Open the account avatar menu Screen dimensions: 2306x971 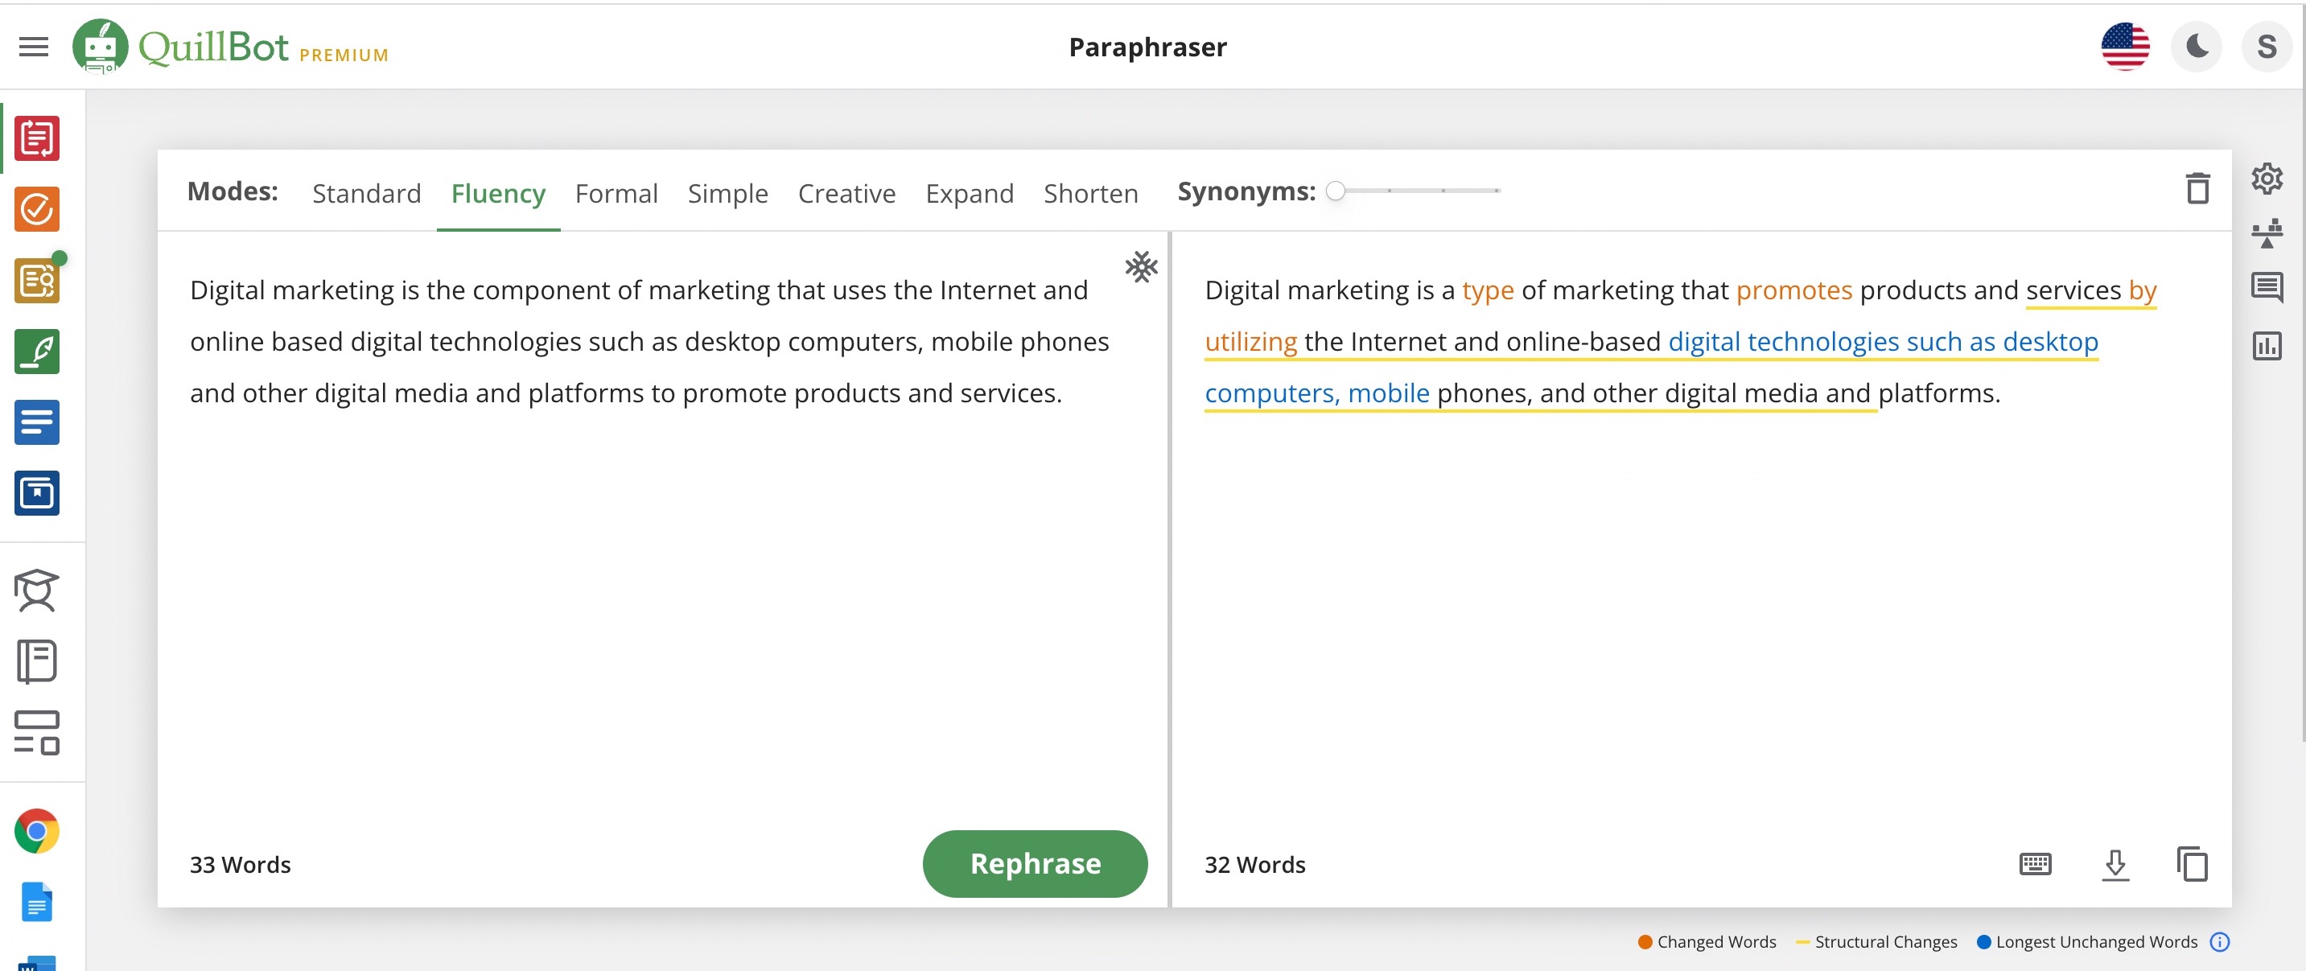coord(2267,46)
